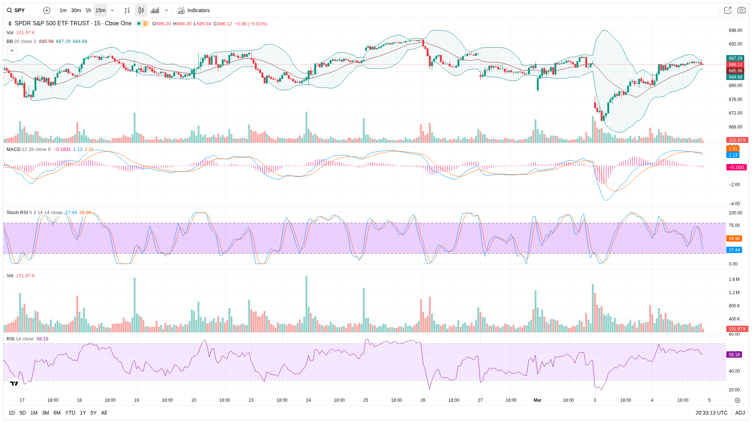
Task: Open chart settings gear on time axis
Action: [737, 400]
